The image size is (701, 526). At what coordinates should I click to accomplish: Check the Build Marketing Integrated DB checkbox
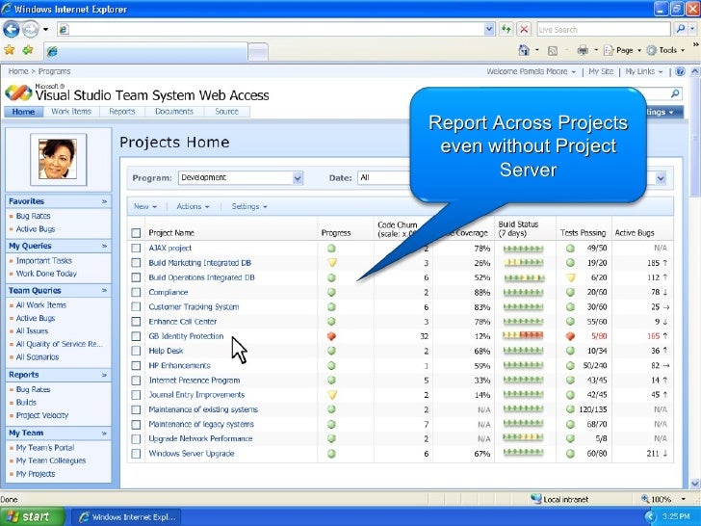tap(136, 263)
